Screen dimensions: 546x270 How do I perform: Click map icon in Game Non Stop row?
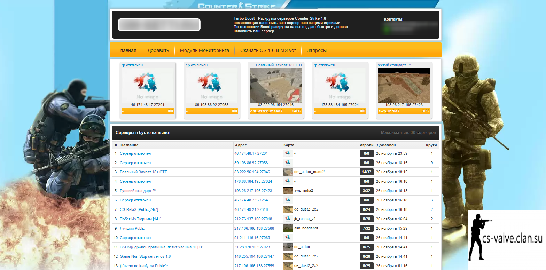point(288,256)
